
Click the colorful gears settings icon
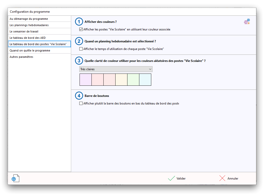[x=247, y=22]
